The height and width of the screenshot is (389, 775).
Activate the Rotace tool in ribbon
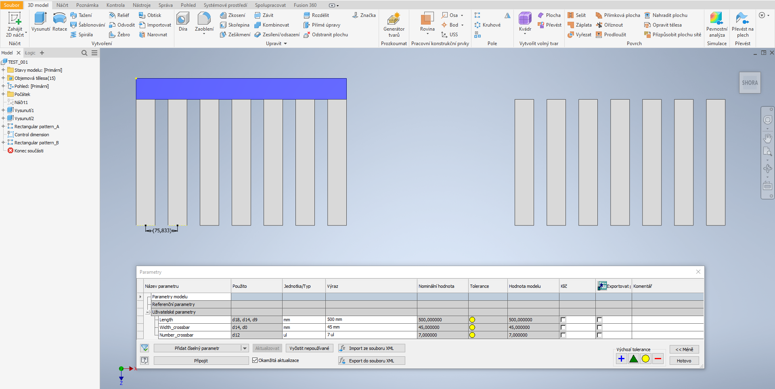tap(59, 20)
